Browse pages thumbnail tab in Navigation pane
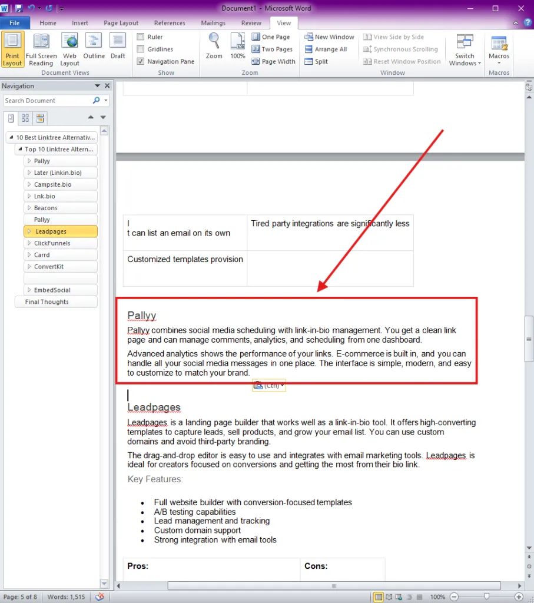Viewport: 534px width, 603px height. click(25, 118)
